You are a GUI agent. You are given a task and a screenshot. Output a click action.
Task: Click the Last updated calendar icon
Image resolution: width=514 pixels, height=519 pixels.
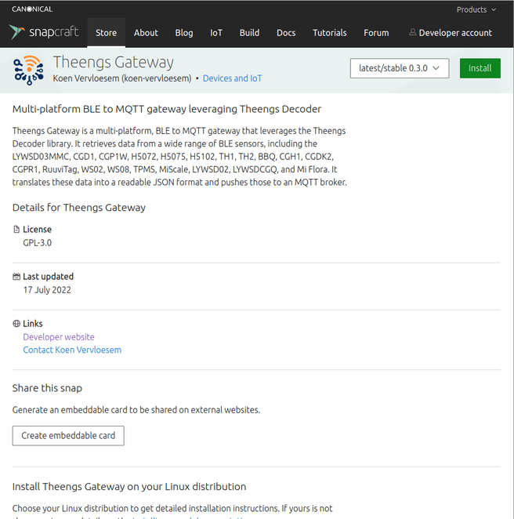pyautogui.click(x=16, y=277)
